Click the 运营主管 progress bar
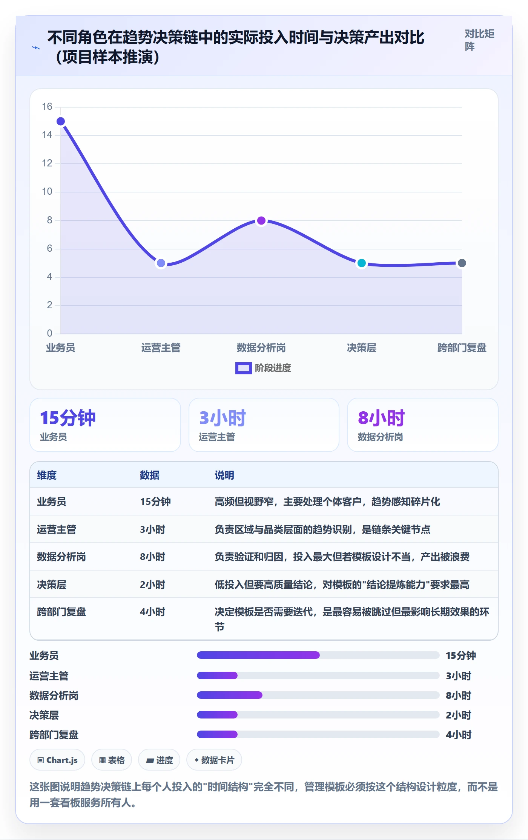The image size is (528, 840). pos(318,675)
